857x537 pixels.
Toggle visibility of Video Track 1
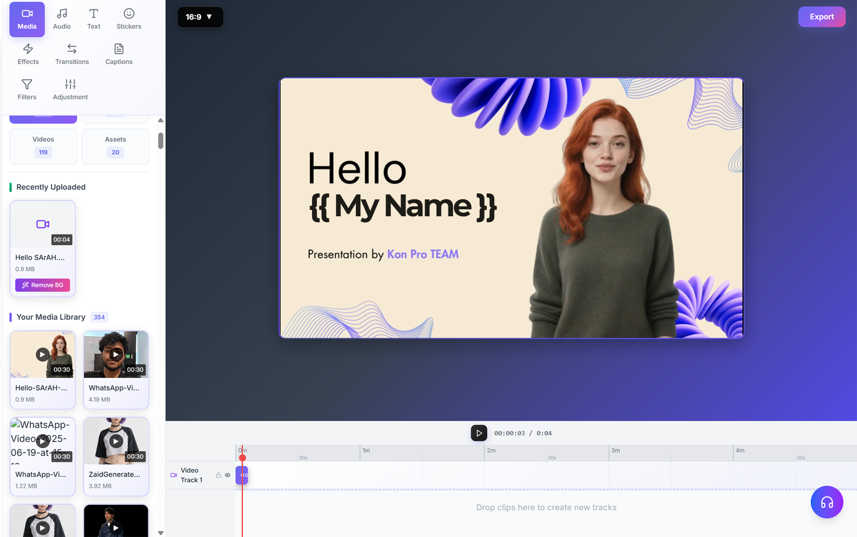coord(227,475)
